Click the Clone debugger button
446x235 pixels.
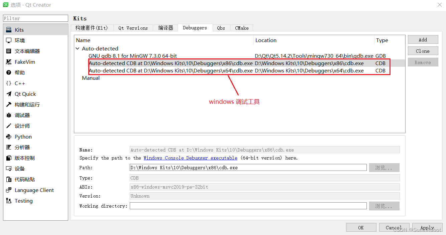(423, 51)
